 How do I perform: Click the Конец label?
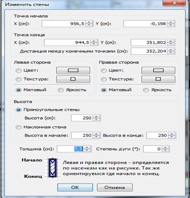[x=33, y=176]
